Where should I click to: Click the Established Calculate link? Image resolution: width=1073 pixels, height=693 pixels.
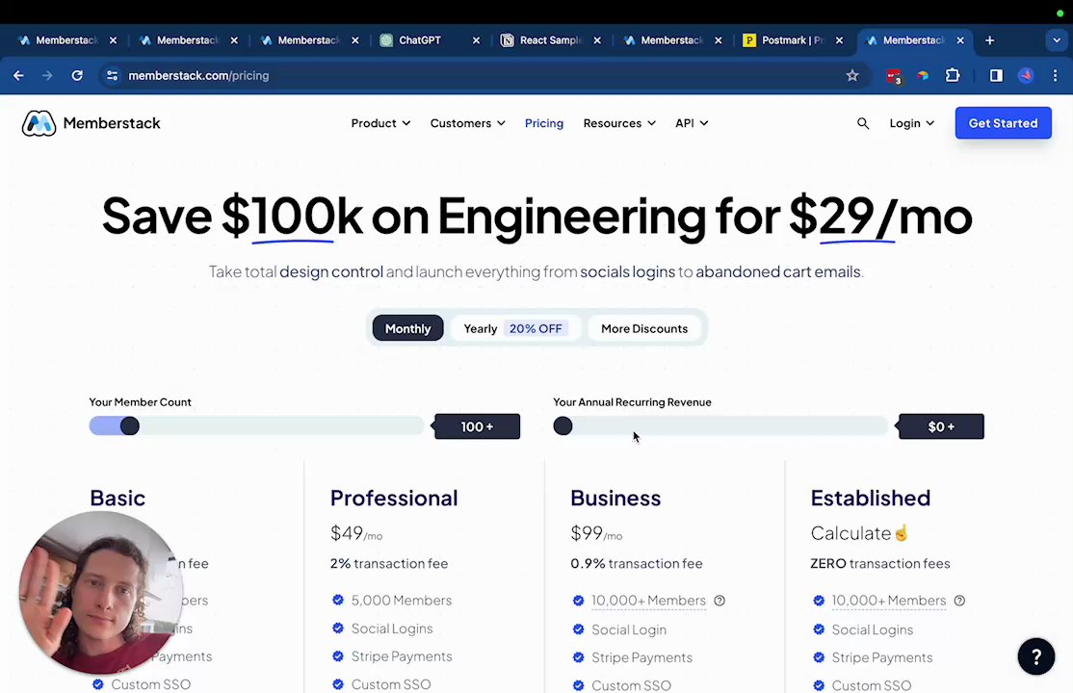click(x=859, y=533)
